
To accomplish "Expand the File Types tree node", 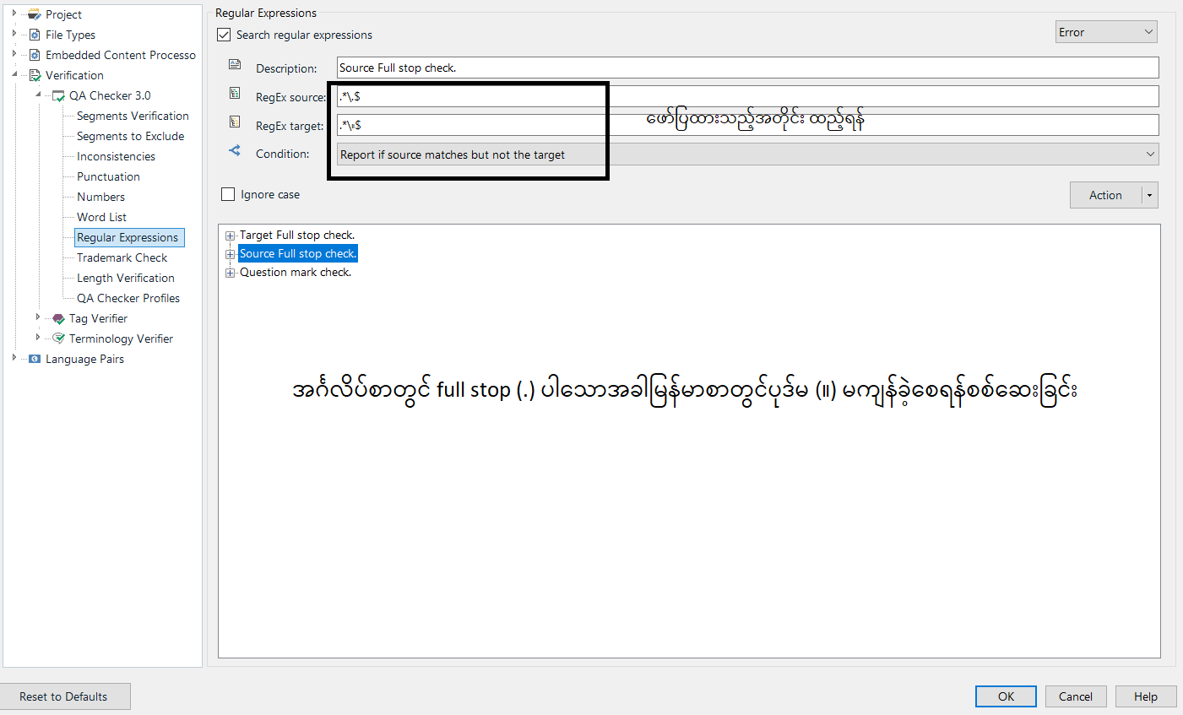I will point(14,34).
